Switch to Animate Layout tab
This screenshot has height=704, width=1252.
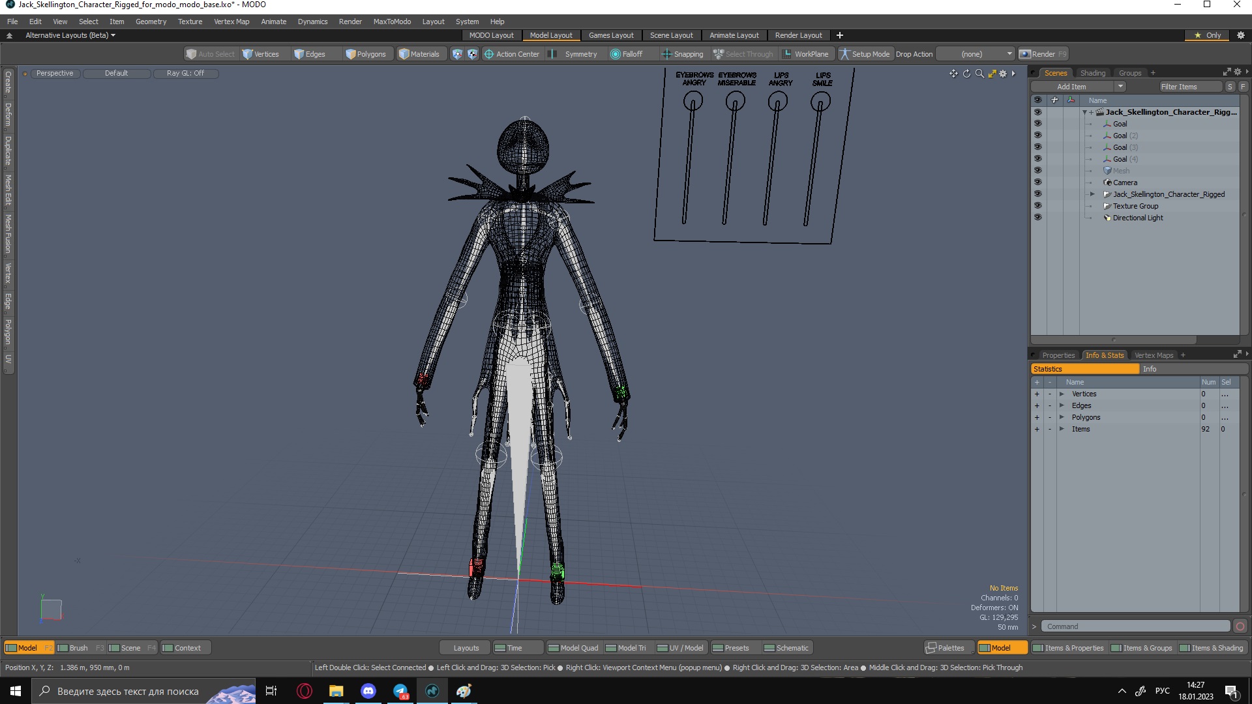734,35
